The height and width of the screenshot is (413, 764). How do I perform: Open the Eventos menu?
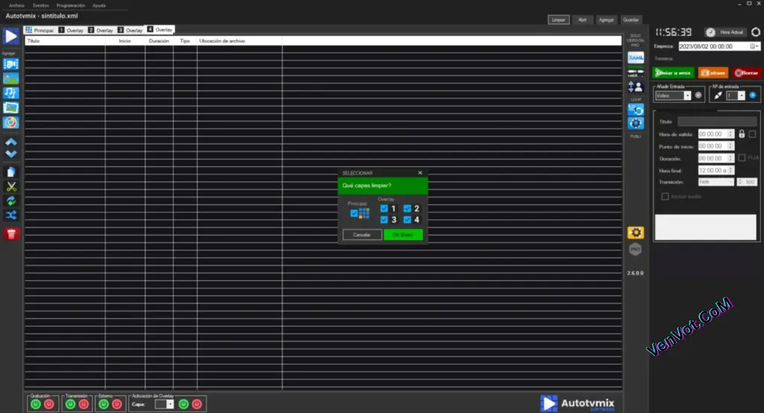pyautogui.click(x=41, y=5)
